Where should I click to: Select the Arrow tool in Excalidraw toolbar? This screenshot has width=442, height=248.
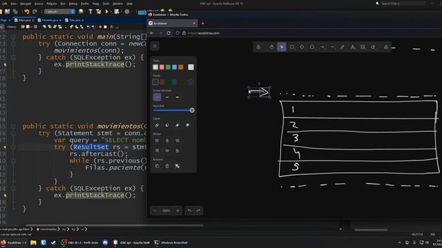pyautogui.click(x=323, y=47)
